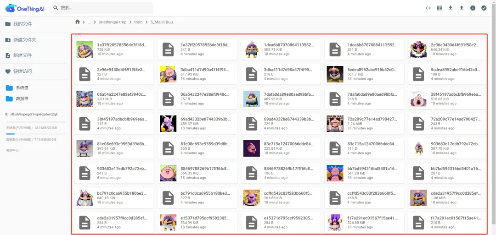Click document icon of cde2a319 254 B file
This screenshot has width=496, height=235.
pos(85,223)
